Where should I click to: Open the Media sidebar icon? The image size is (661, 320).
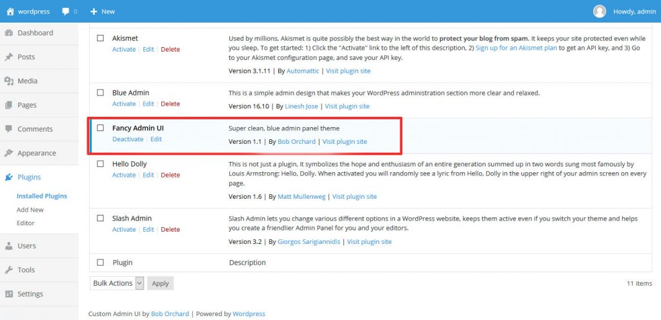click(9, 81)
